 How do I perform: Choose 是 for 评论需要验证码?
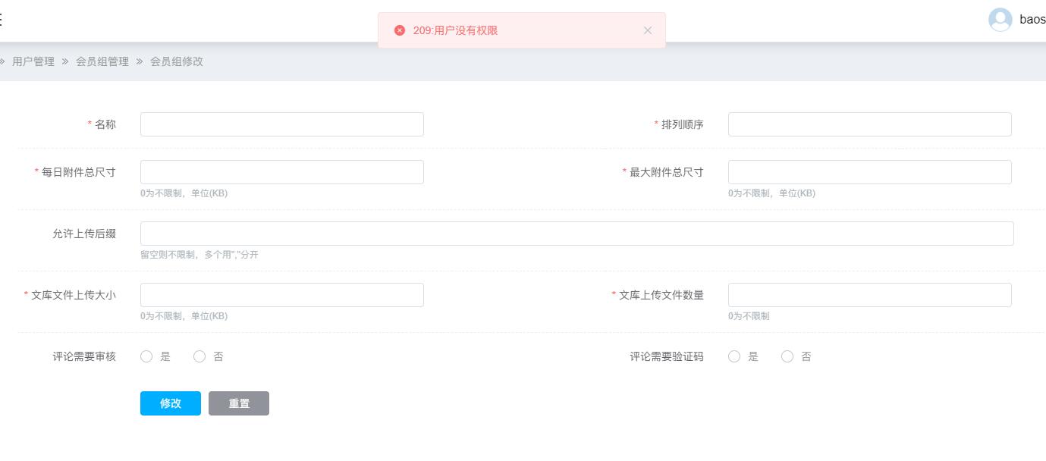click(x=734, y=356)
